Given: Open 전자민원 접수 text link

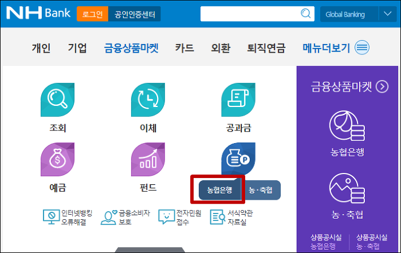Looking at the screenshot, I should [188, 218].
